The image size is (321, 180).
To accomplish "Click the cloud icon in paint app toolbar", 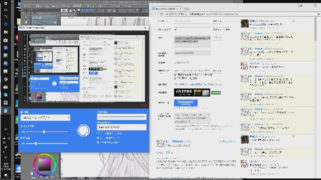I will point(64,10).
